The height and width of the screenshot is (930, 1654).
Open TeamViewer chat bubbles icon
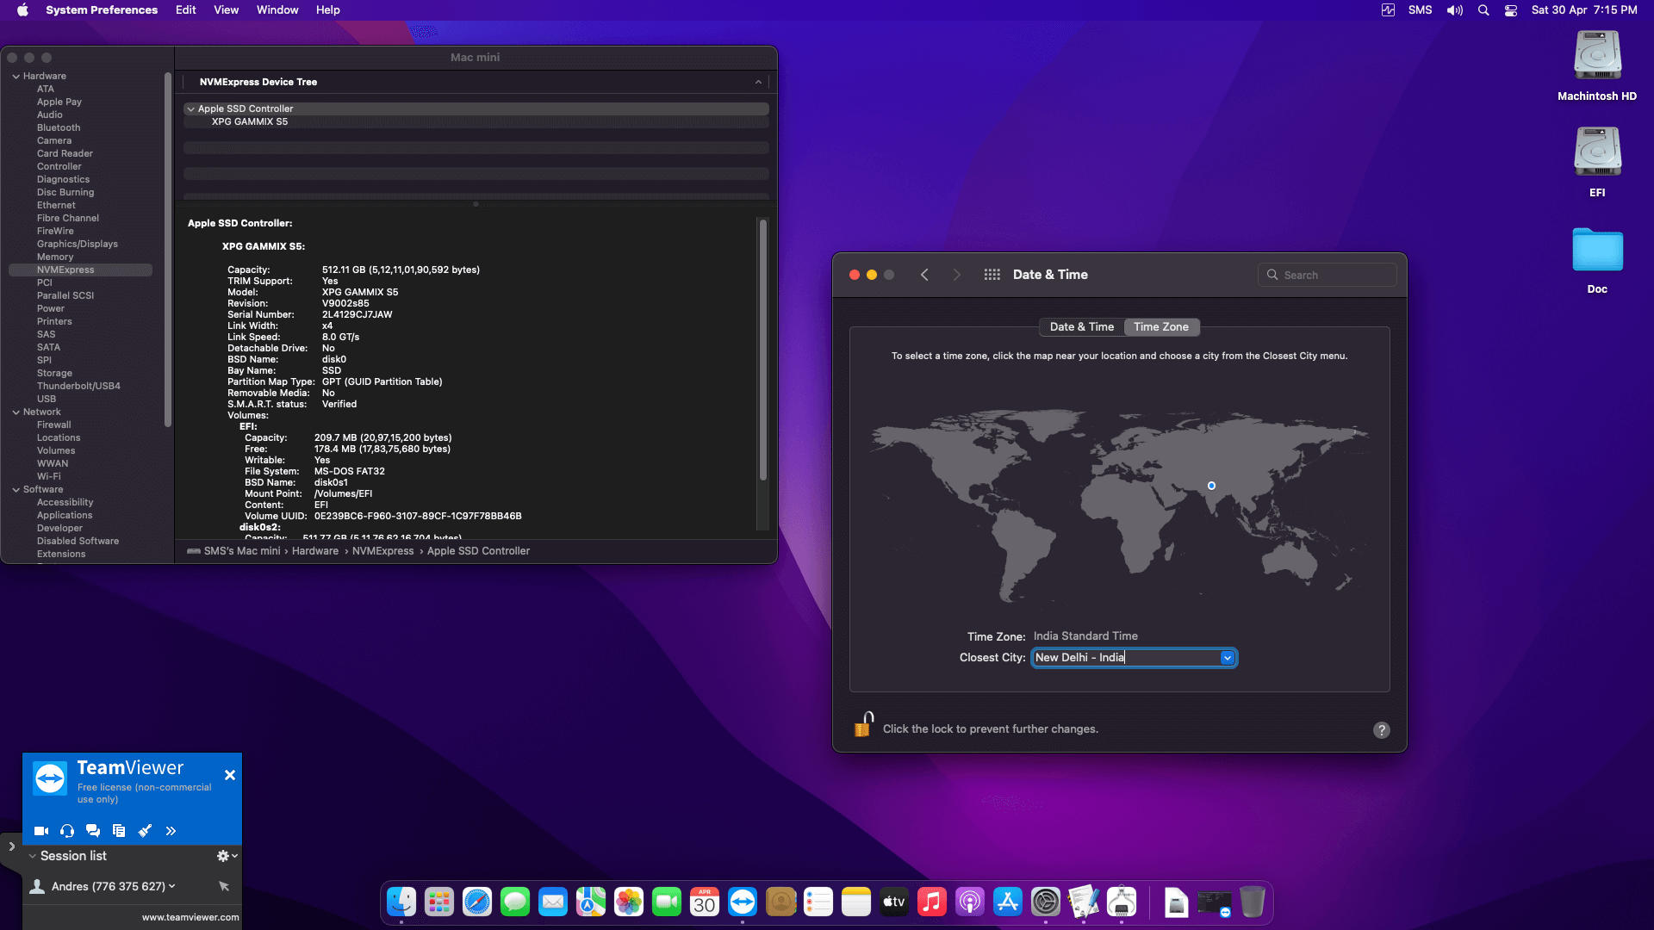tap(93, 831)
